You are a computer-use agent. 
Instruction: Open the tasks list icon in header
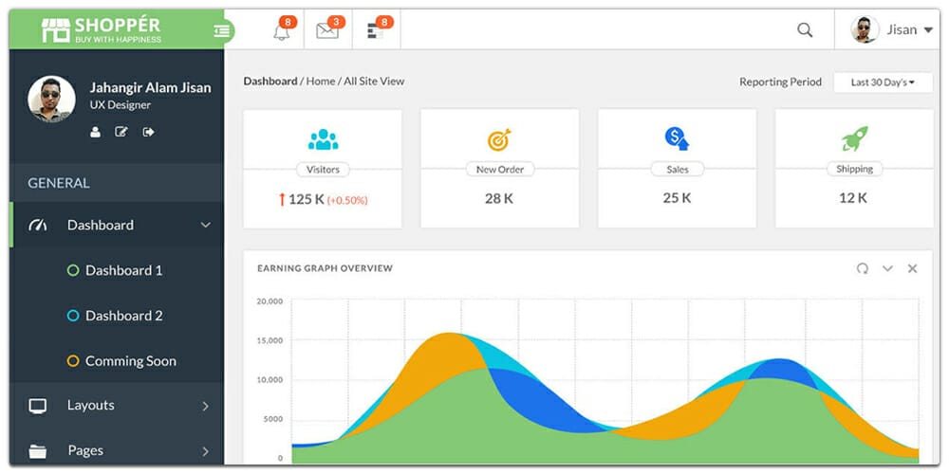[375, 31]
